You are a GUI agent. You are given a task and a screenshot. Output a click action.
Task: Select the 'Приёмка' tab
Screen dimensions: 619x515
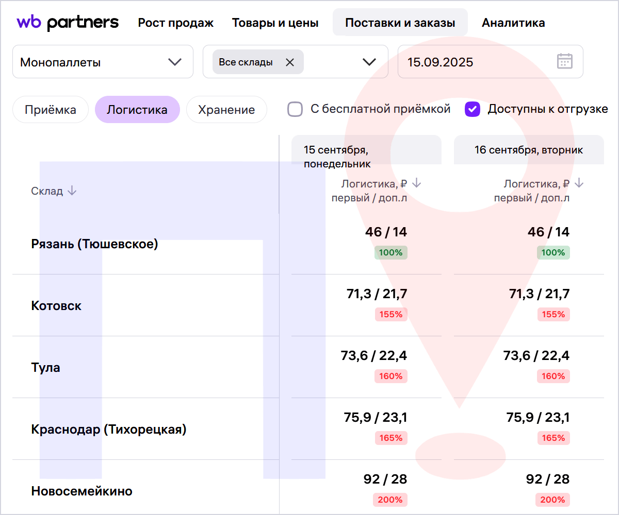pyautogui.click(x=51, y=110)
